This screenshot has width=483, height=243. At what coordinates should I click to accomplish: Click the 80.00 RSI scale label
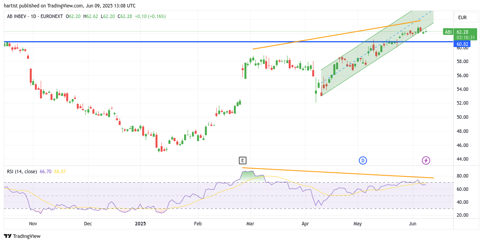tap(462, 176)
